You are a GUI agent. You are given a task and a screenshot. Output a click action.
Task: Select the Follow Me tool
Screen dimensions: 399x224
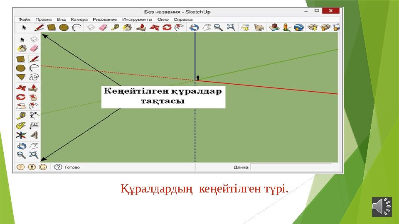[x=33, y=97]
